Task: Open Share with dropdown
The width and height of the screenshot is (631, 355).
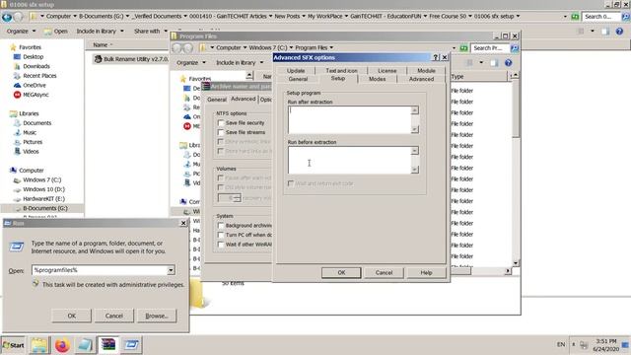Action: [x=151, y=31]
